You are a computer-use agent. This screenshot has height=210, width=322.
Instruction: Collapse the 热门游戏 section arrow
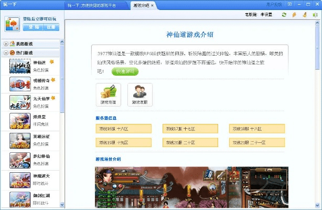click(6, 53)
